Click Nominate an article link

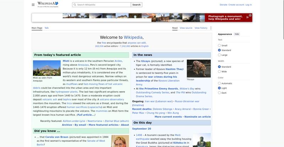(x=197, y=117)
